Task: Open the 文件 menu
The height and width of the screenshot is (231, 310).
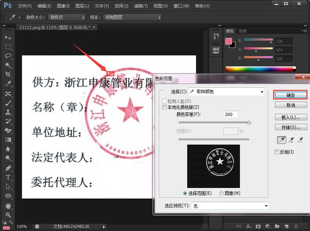Action: [25, 6]
